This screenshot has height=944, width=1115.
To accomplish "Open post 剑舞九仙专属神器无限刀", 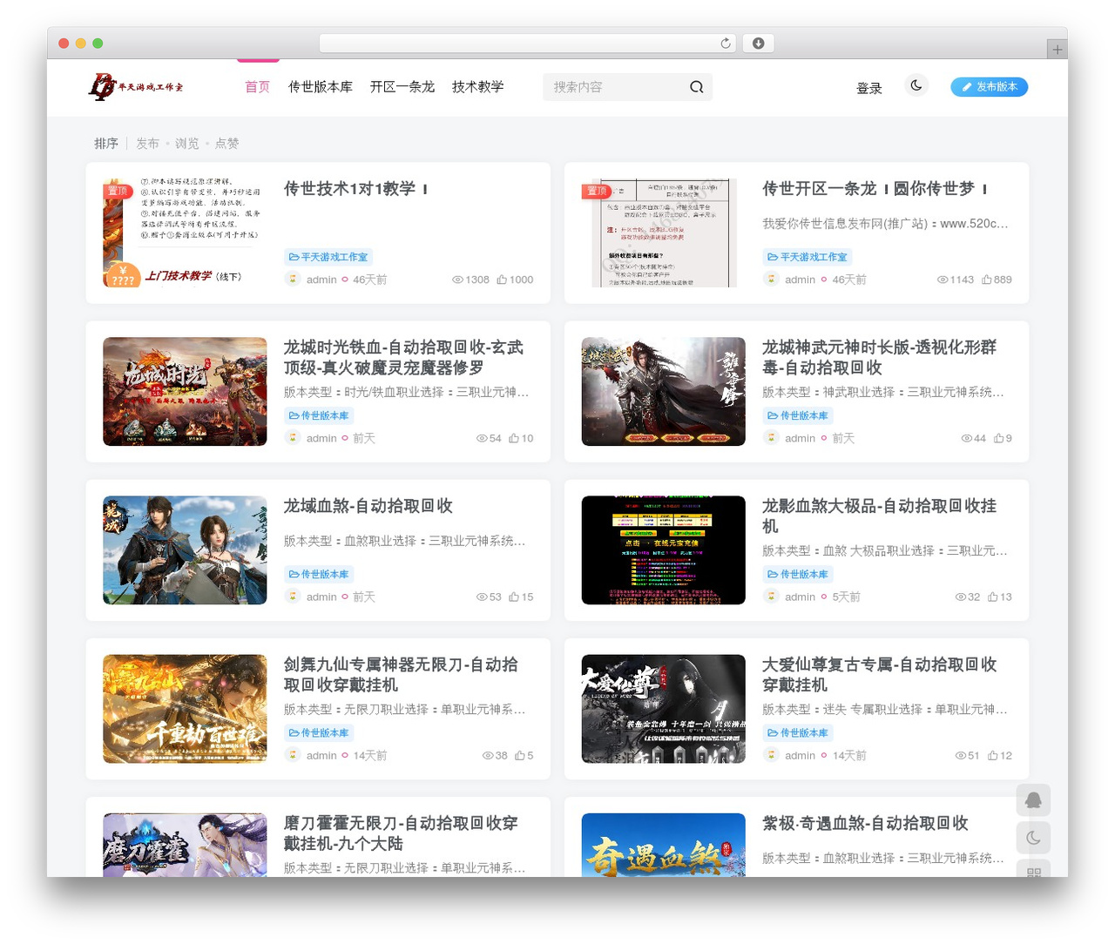I will point(401,675).
